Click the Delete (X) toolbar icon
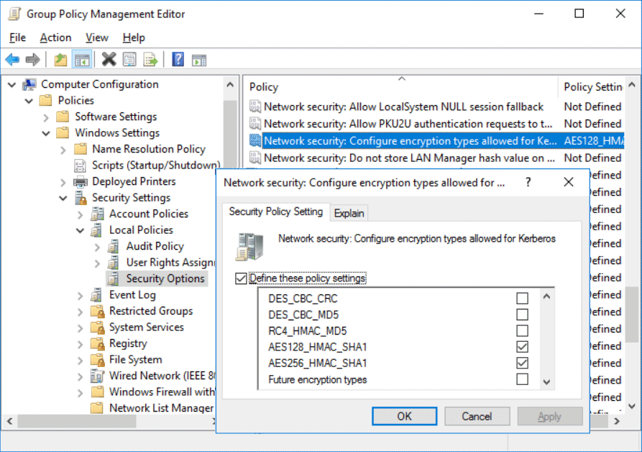The width and height of the screenshot is (642, 452). 109,59
